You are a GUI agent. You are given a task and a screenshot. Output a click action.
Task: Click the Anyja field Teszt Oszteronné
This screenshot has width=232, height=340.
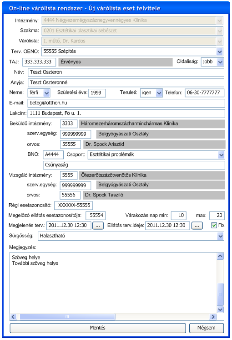(x=126, y=82)
